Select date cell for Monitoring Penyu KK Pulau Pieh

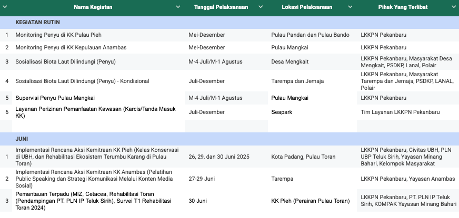[226, 35]
